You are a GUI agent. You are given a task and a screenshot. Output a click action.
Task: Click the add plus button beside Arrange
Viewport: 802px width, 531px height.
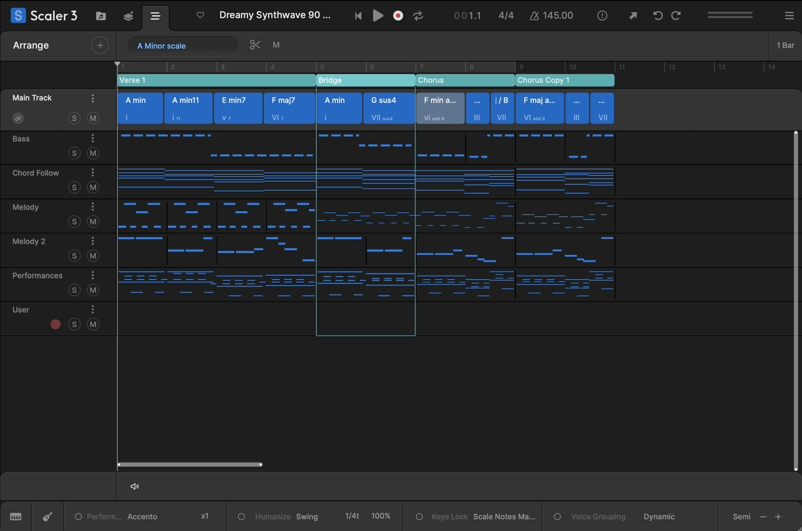(100, 46)
